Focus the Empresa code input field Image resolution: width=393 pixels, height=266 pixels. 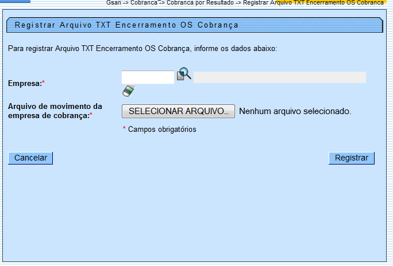pyautogui.click(x=148, y=77)
